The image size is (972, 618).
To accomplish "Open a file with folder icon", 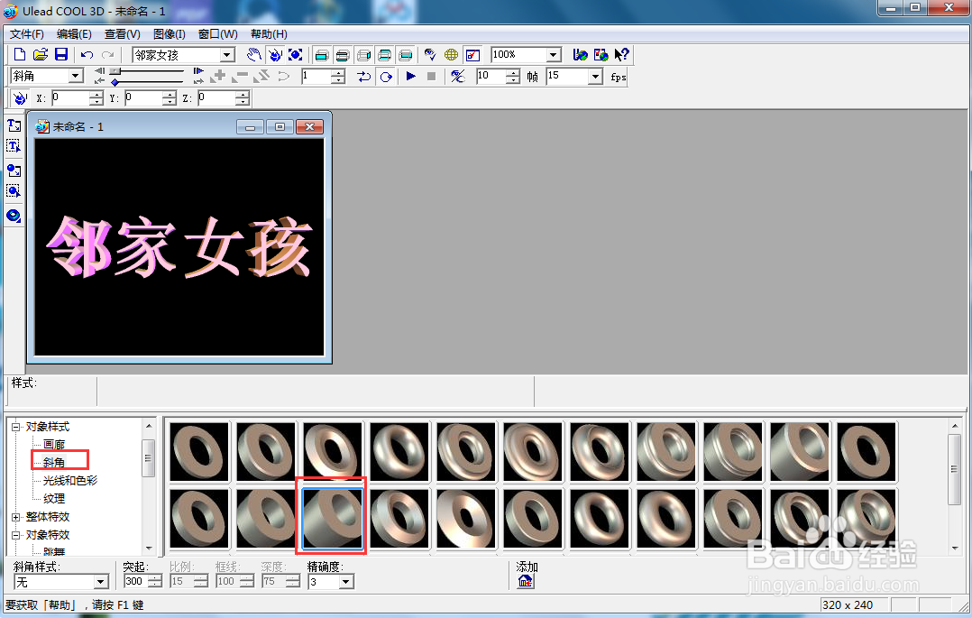I will 41,55.
